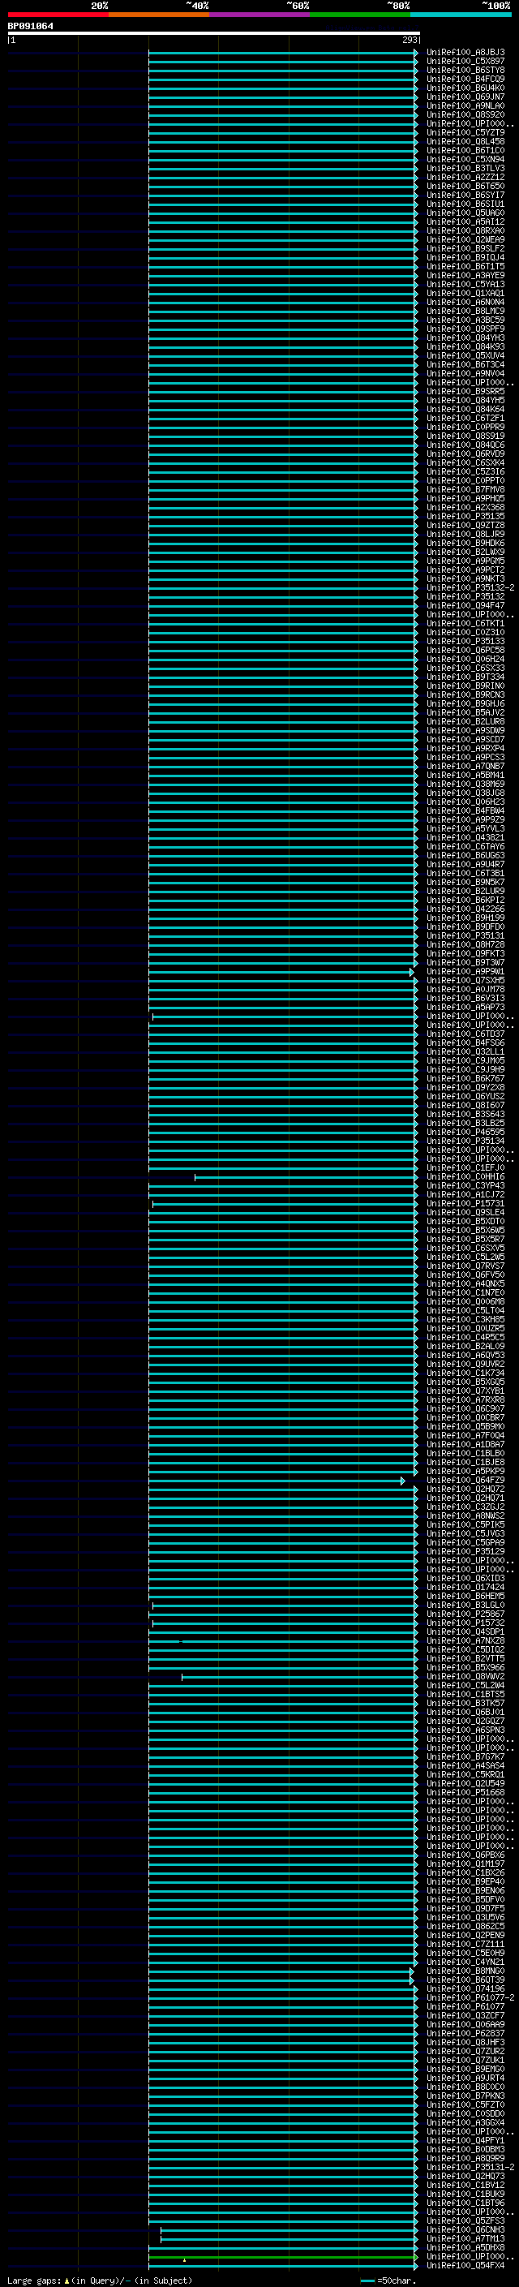Select label UniRef100_Q7ZUR2
Viewport: 519px width, 2287px height.
pos(465,2051)
